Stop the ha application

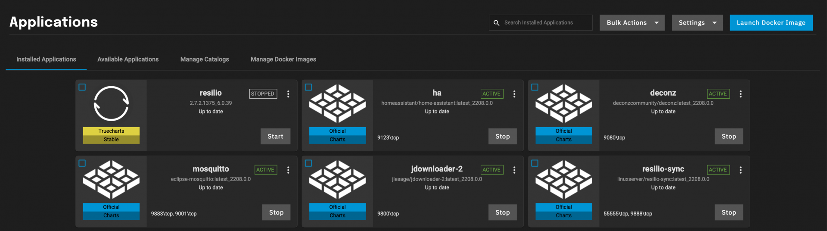point(503,137)
